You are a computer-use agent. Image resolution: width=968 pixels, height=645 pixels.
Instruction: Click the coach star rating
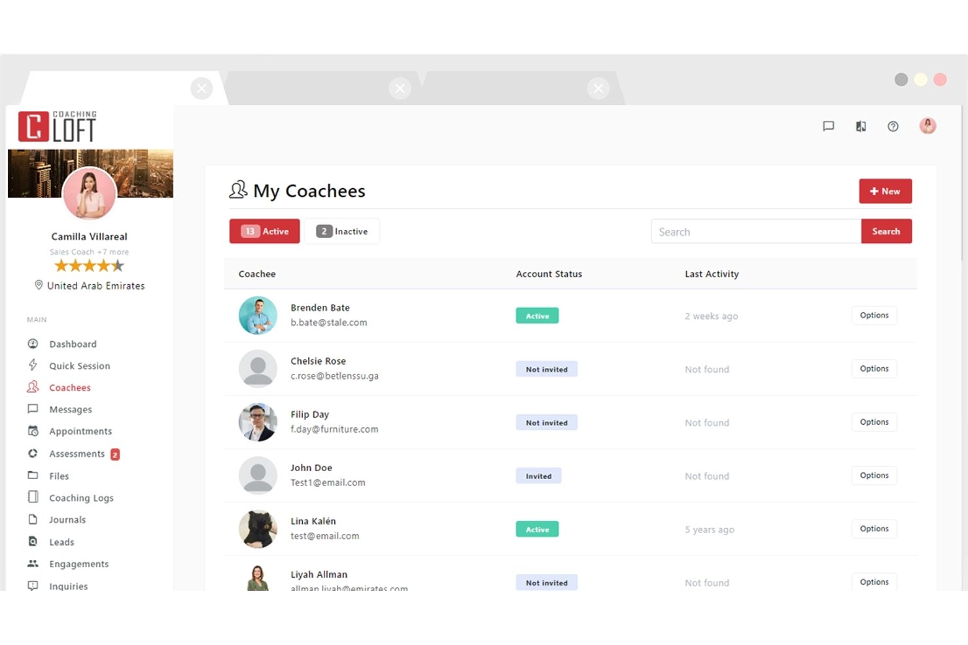point(89,265)
